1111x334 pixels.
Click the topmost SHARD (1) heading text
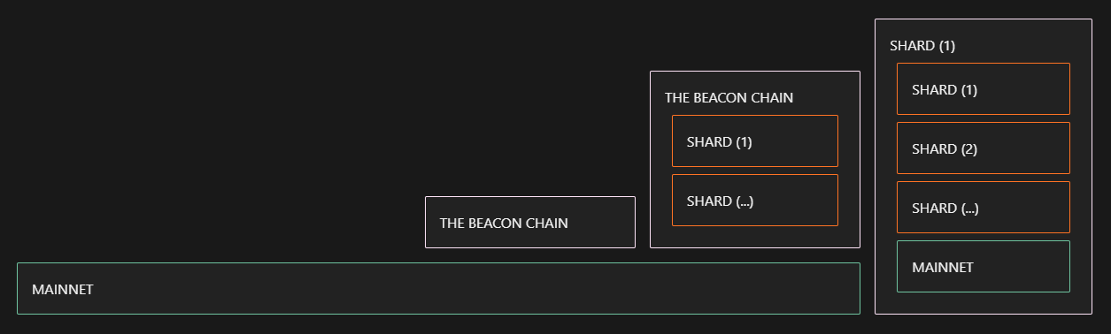coord(922,45)
